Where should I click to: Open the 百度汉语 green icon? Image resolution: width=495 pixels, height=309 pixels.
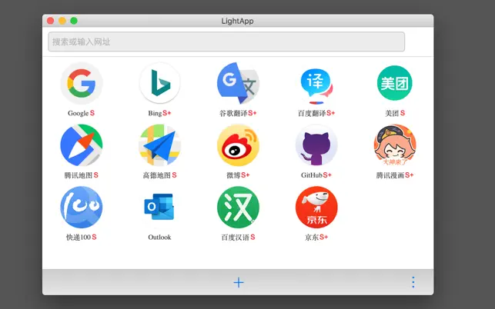pyautogui.click(x=238, y=208)
